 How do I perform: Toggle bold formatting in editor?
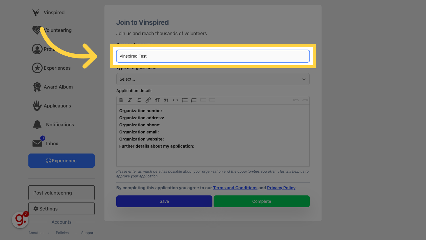(x=121, y=100)
